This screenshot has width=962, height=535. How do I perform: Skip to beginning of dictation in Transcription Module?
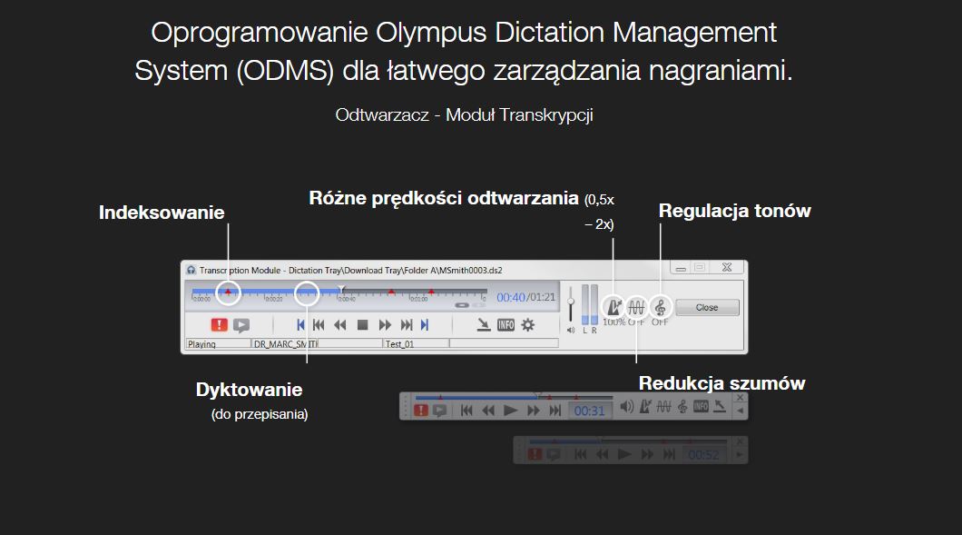click(x=319, y=325)
